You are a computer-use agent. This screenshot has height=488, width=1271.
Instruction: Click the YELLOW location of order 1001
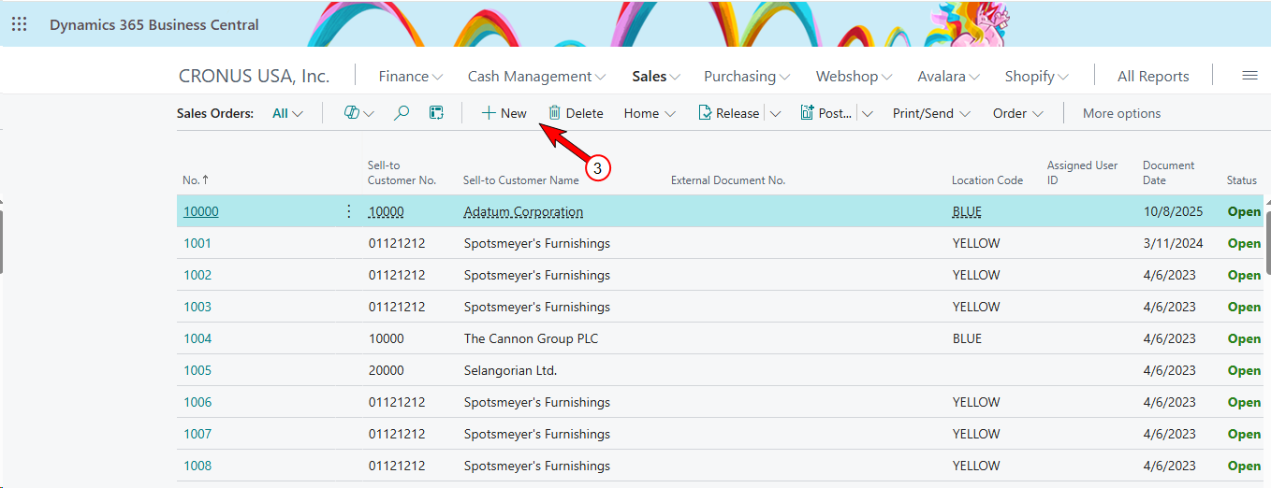click(x=976, y=243)
